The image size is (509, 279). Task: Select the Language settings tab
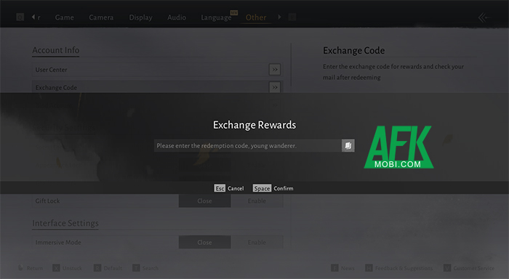[x=216, y=17]
